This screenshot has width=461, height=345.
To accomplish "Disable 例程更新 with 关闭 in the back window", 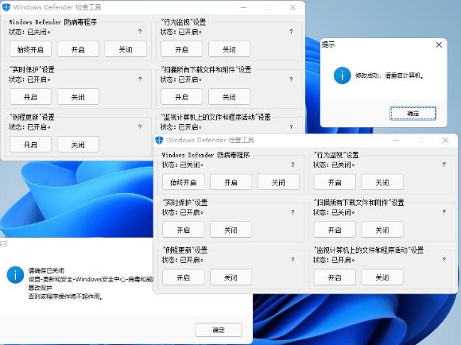I will (x=78, y=145).
